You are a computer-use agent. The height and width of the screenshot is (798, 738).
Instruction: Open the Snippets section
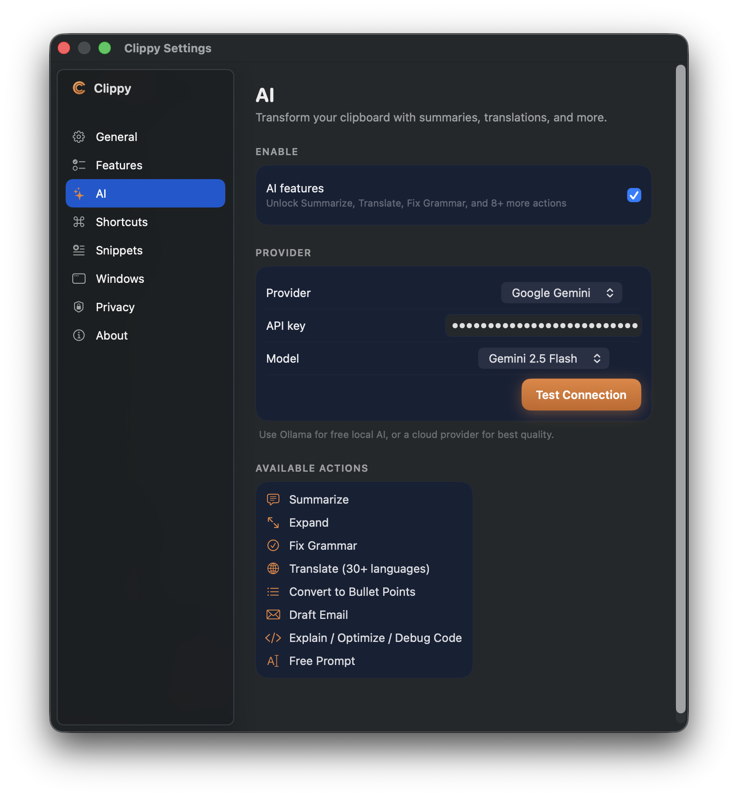pyautogui.click(x=145, y=250)
